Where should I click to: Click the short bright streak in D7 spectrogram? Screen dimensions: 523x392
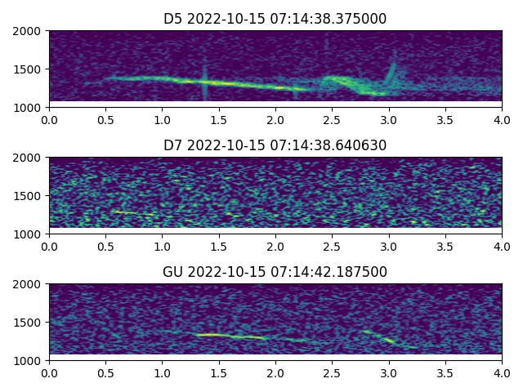[x=132, y=213]
